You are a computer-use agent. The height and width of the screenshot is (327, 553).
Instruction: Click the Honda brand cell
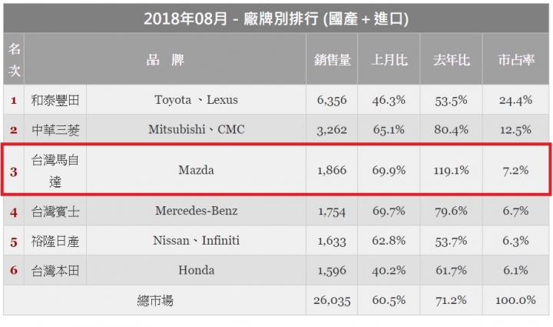(x=196, y=270)
